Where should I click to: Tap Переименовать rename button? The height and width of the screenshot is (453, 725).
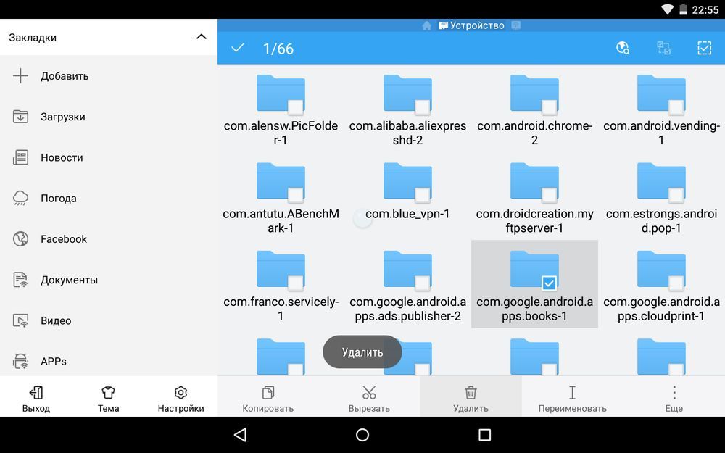coord(573,399)
